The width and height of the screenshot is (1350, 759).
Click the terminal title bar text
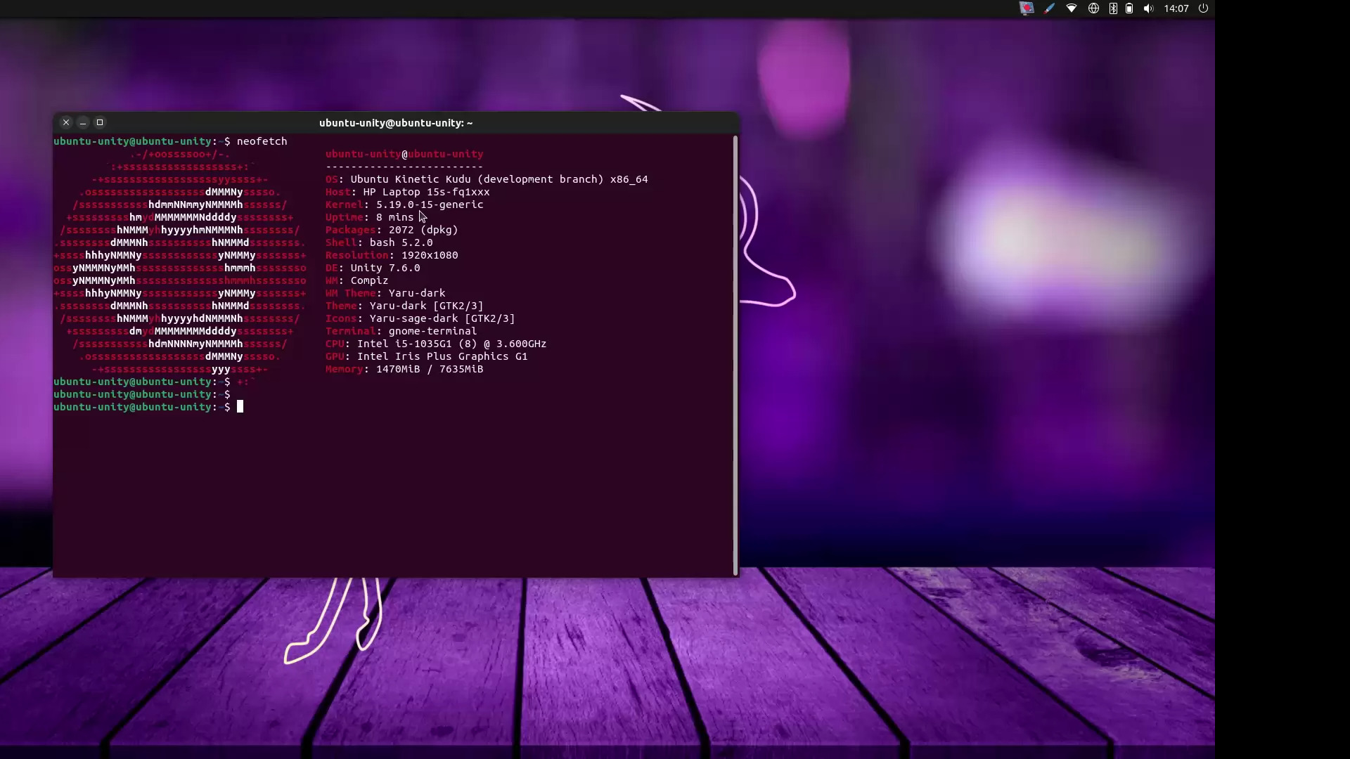396,123
